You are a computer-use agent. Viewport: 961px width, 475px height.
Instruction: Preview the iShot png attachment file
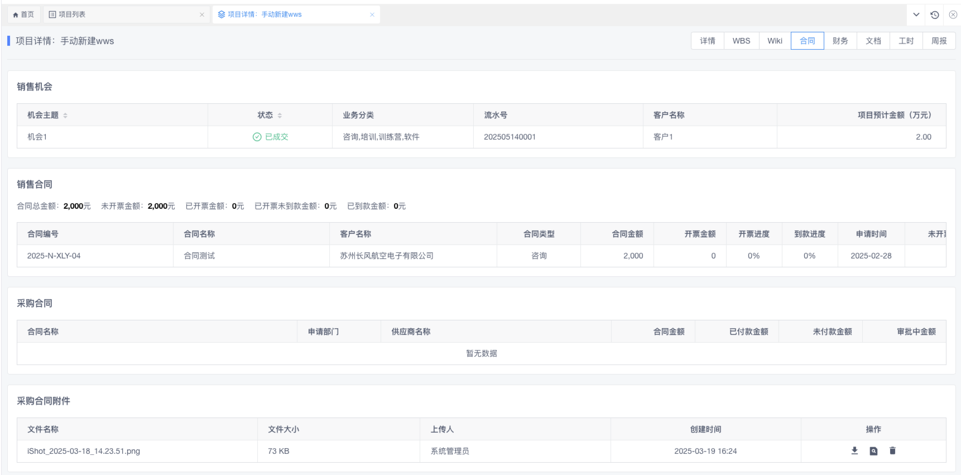(873, 450)
